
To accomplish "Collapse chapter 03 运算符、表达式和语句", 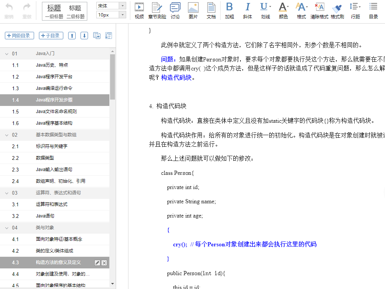I will click(7, 193).
